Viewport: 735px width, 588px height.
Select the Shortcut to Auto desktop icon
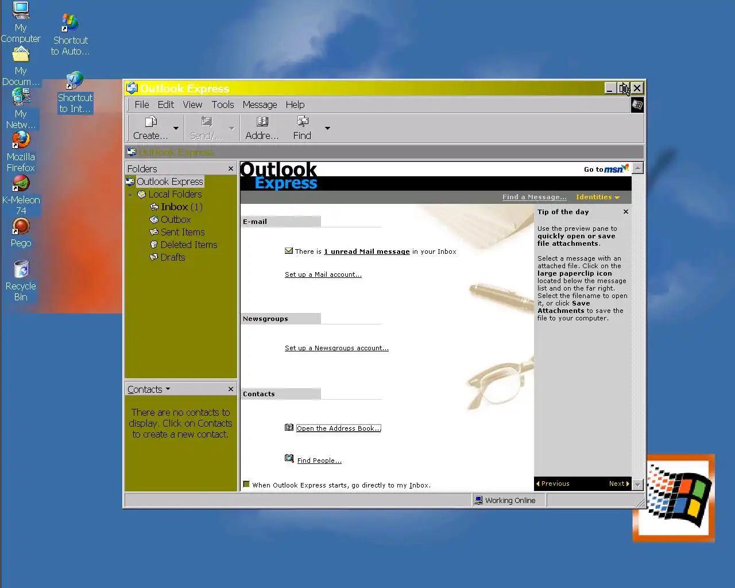click(x=70, y=34)
